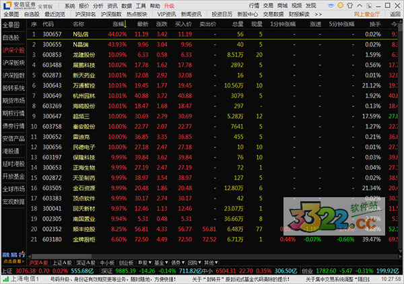
Task: Click the 返回 button
Action: (395, 14)
